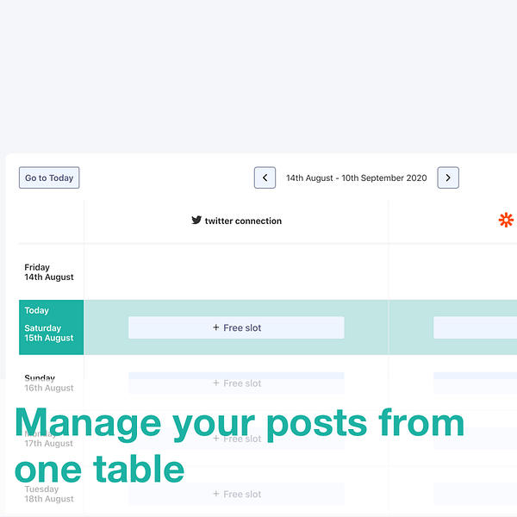Advance to the next date range
Image resolution: width=517 pixels, height=517 pixels.
(x=448, y=178)
